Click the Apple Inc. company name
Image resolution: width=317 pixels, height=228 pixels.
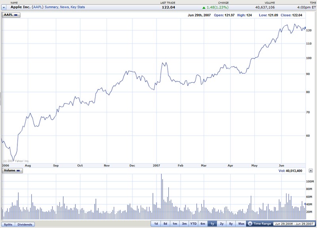[x=21, y=7]
